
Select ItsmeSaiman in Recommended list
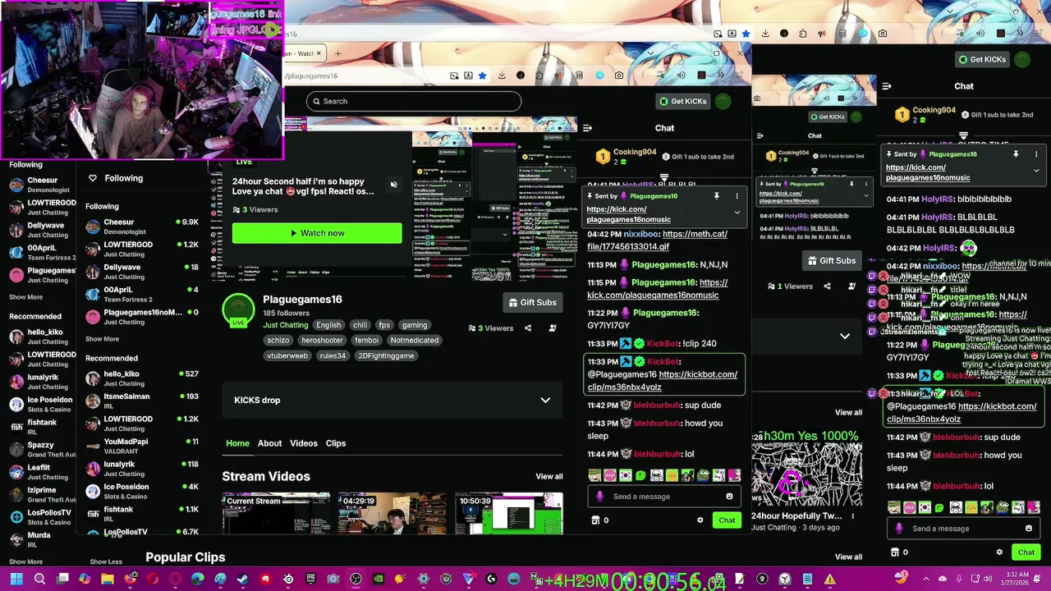141,401
